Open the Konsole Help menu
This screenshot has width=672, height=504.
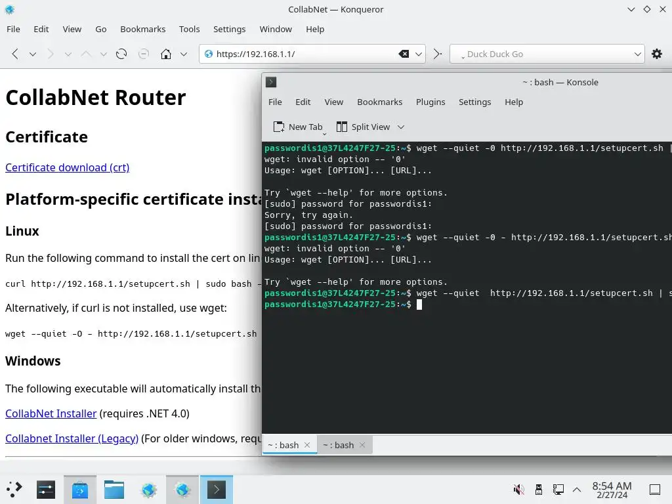[x=514, y=102]
